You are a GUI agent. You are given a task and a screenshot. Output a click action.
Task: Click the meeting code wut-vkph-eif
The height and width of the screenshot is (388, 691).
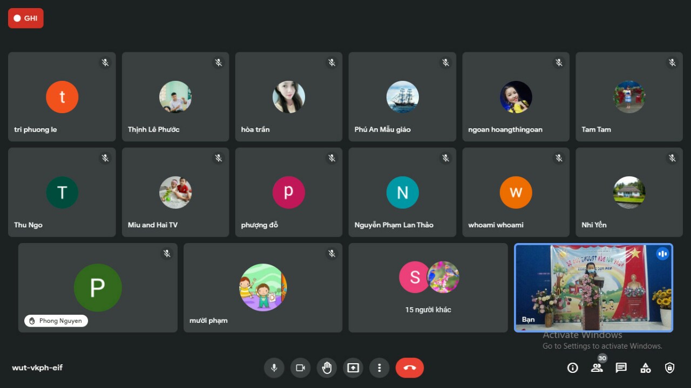37,368
